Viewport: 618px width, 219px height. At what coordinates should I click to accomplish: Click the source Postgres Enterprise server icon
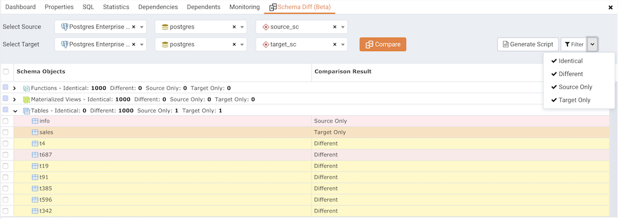[65, 27]
